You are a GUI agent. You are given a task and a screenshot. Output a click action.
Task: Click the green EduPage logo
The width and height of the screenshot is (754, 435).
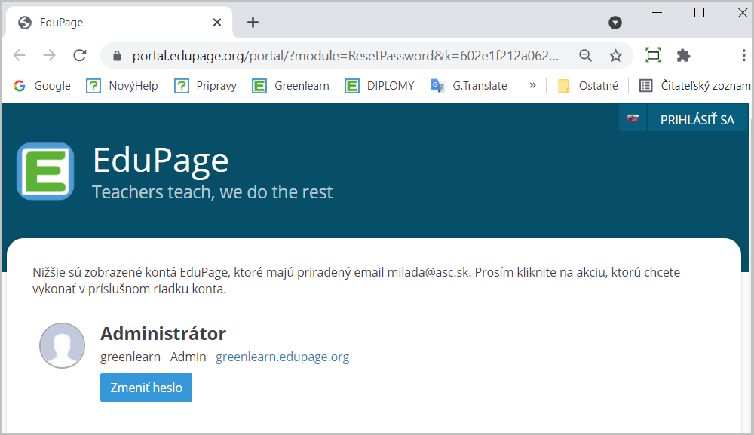(x=45, y=171)
